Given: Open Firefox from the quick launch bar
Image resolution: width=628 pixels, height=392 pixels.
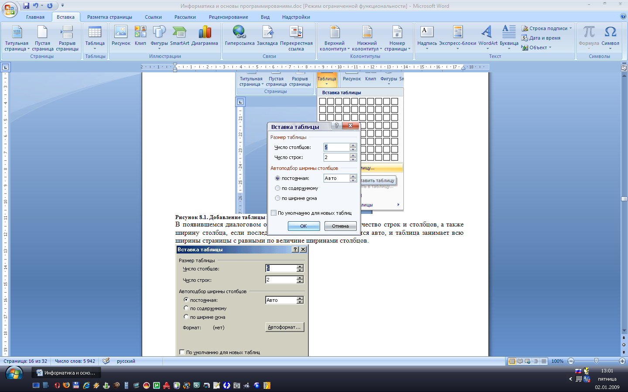Looking at the screenshot, I should pos(66,385).
